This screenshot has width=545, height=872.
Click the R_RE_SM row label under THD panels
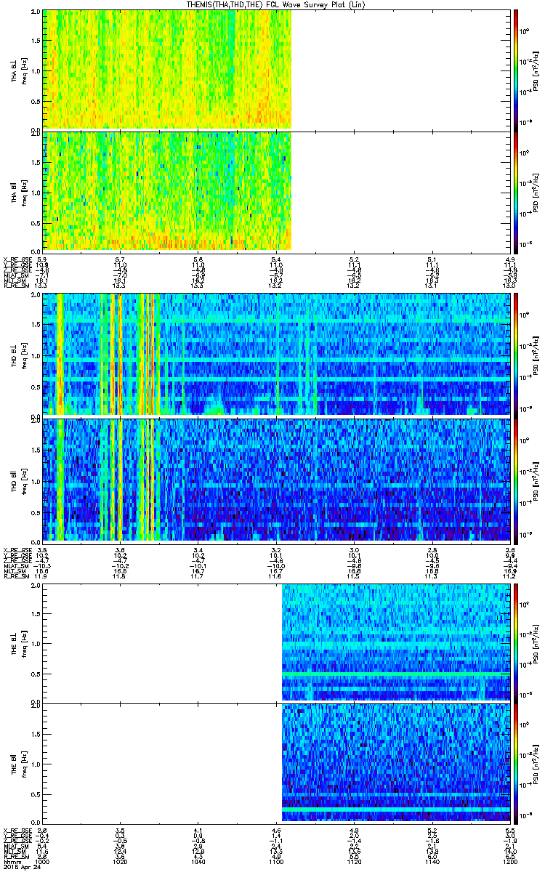(15, 575)
